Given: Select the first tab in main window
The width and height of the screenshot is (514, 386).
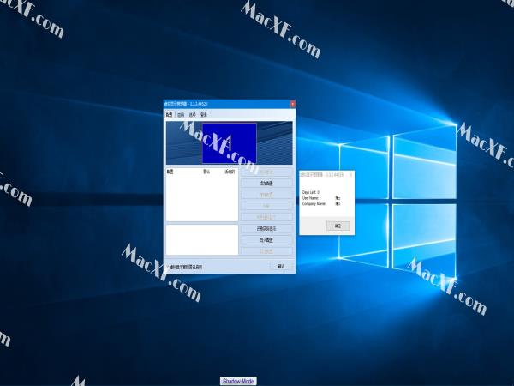Looking at the screenshot, I should (169, 115).
